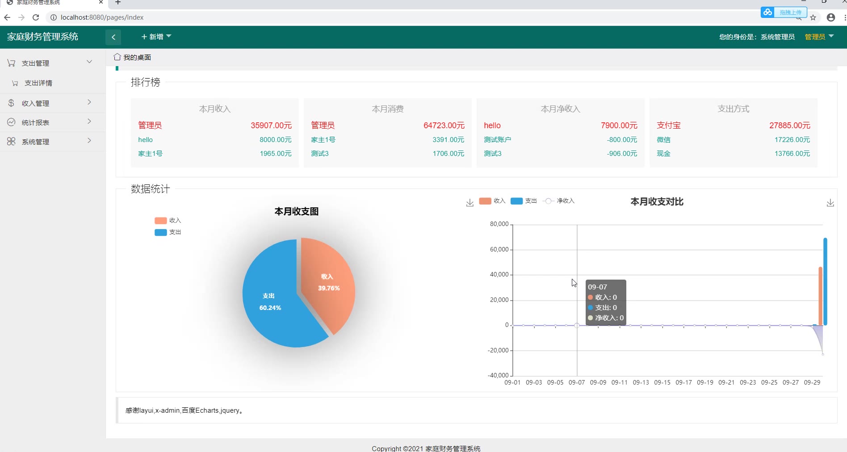Toggle 净收入 line in 本月收支对比 legend
The height and width of the screenshot is (452, 847).
coord(558,201)
